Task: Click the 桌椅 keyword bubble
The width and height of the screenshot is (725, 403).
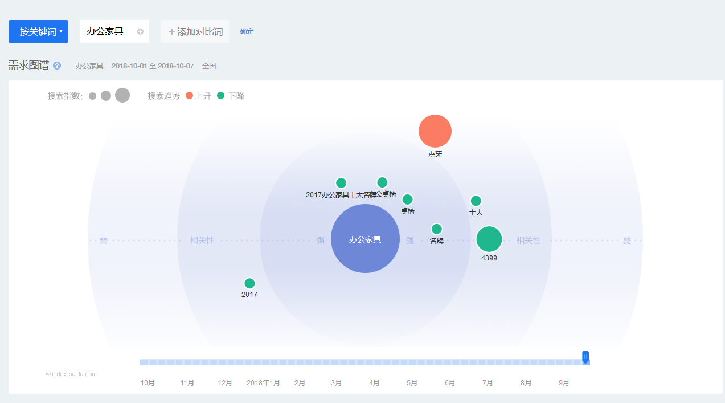Action: tap(407, 200)
